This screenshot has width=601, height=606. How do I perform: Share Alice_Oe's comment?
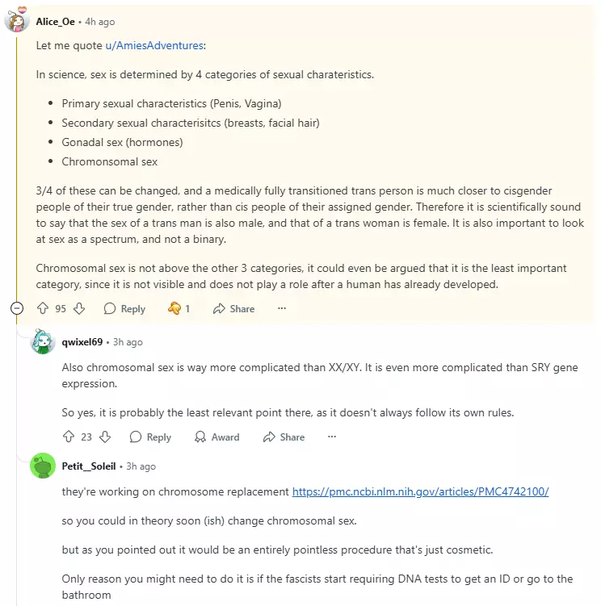click(x=233, y=308)
